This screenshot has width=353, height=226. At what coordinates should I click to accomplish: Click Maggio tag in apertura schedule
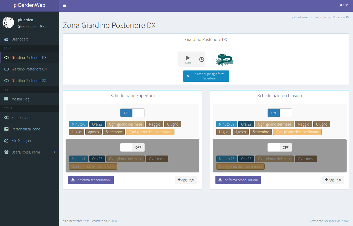coord(154,124)
